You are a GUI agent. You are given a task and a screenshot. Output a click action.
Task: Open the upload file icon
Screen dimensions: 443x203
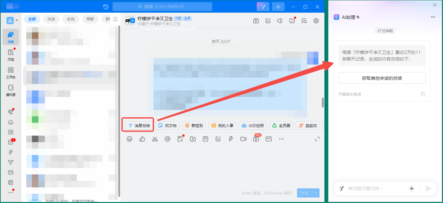click(x=193, y=139)
